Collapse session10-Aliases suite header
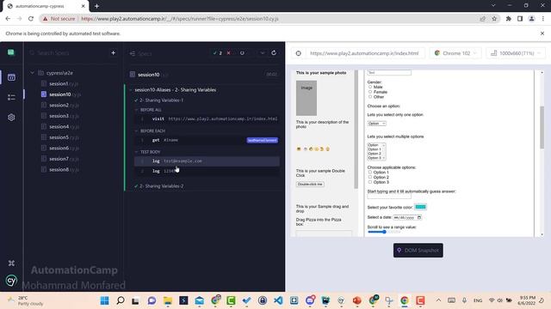 point(175,89)
